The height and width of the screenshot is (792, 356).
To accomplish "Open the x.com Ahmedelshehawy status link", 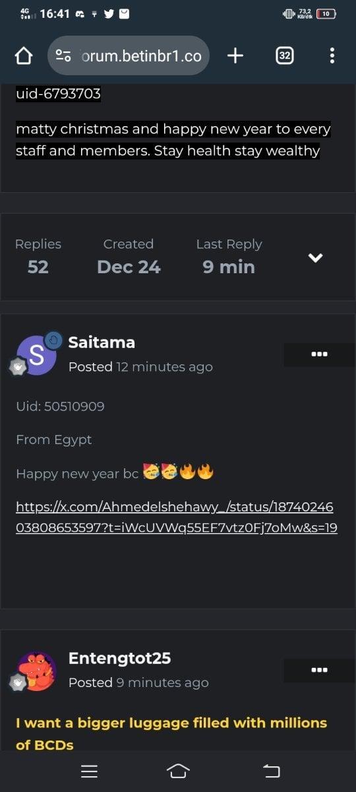I will pos(177,517).
